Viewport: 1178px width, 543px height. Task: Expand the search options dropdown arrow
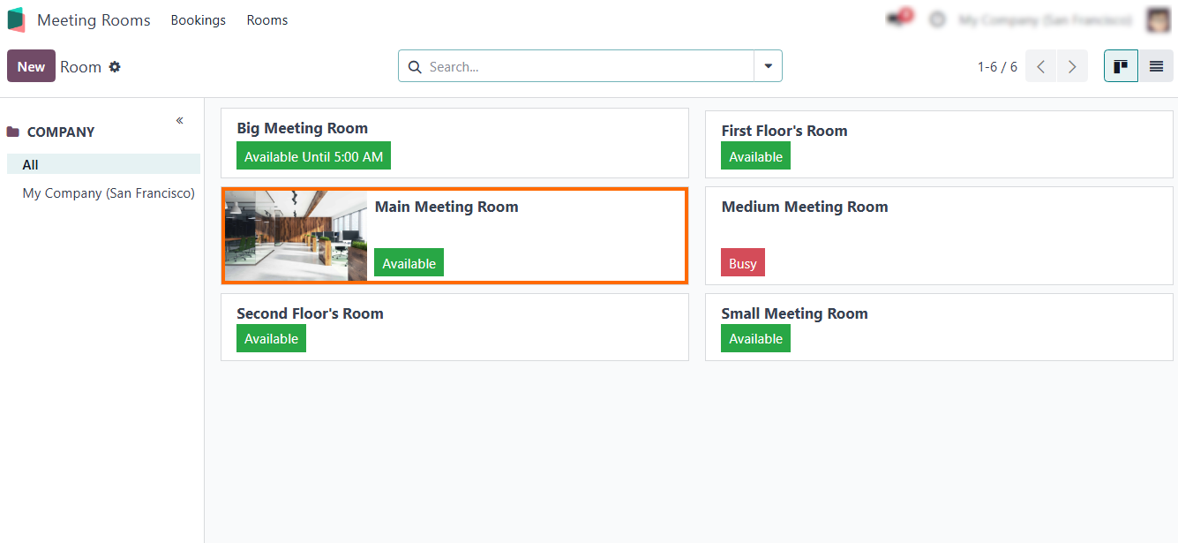pos(768,66)
